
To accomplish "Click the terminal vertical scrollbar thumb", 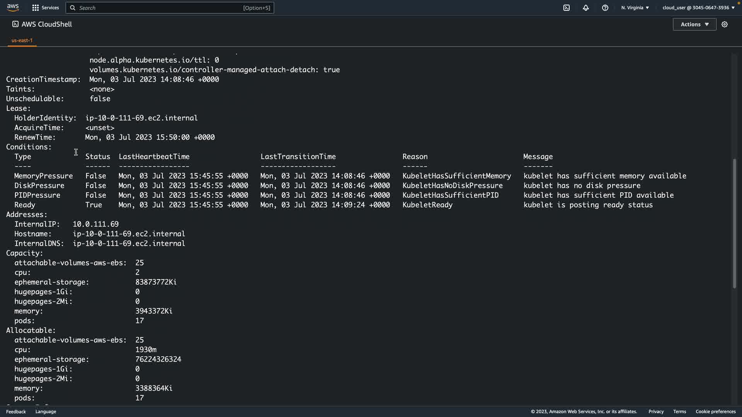I will (734, 223).
